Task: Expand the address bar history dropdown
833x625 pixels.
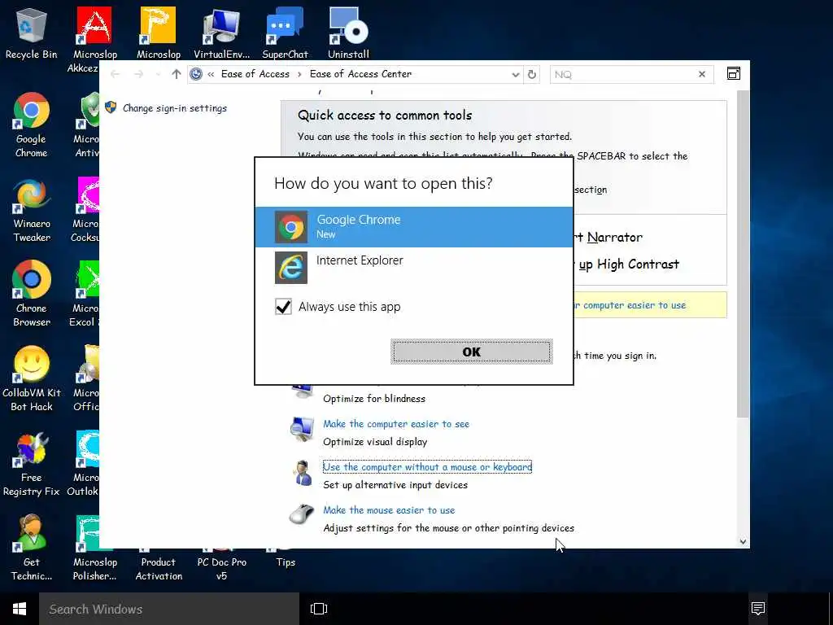Action: tap(515, 74)
